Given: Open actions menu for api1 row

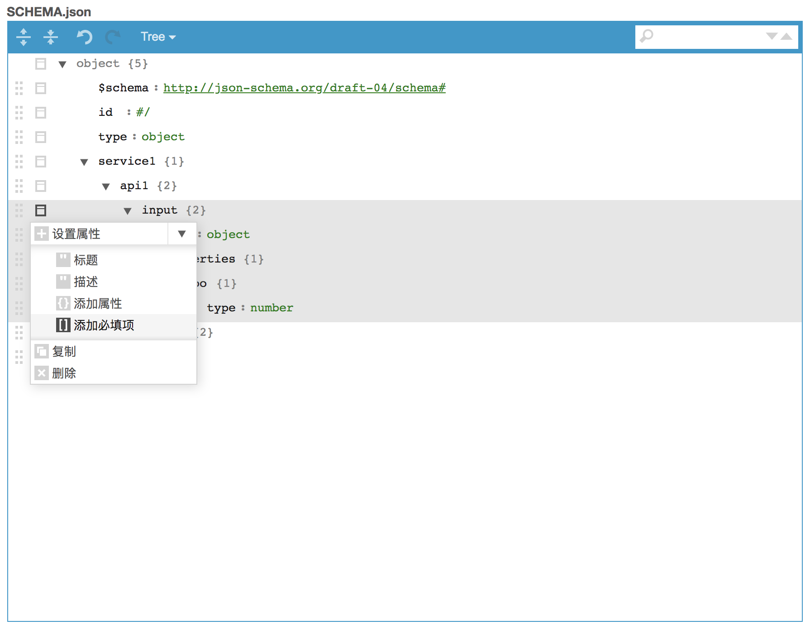Looking at the screenshot, I should point(41,186).
